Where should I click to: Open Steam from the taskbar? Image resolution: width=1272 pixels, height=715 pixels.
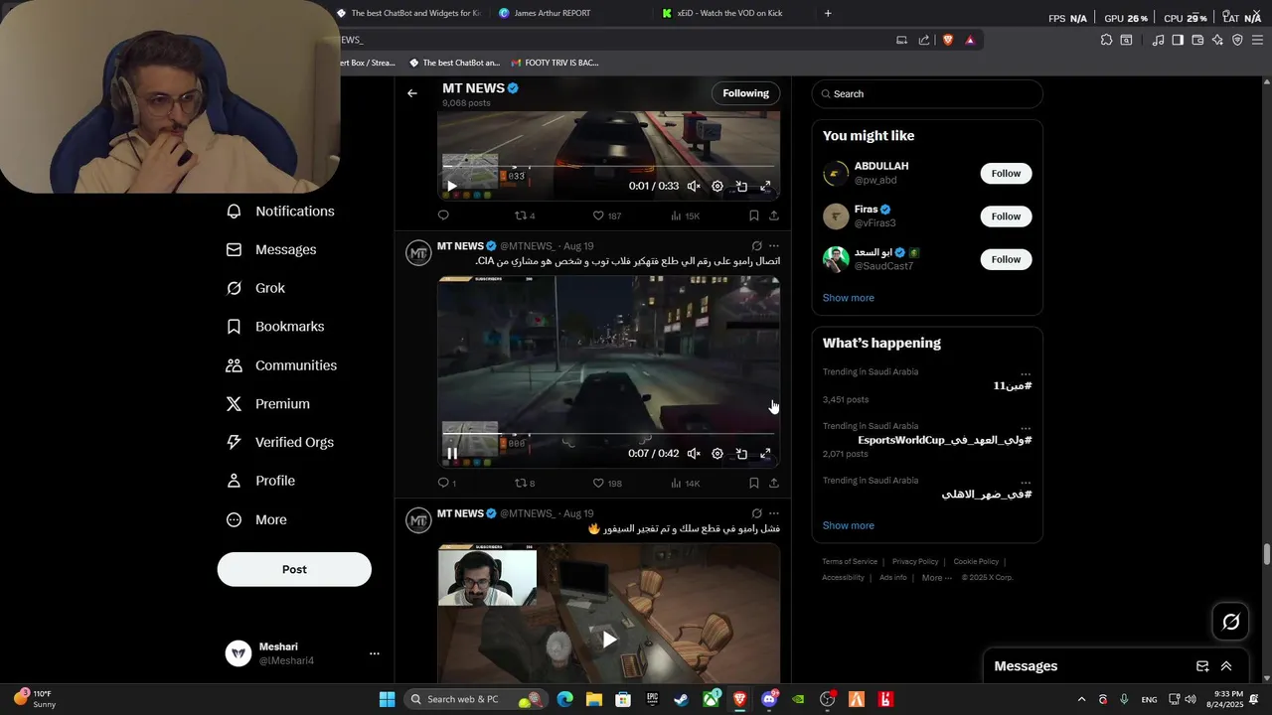pos(681,699)
